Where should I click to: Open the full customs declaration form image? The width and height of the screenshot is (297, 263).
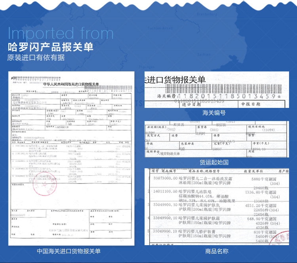click(71, 158)
